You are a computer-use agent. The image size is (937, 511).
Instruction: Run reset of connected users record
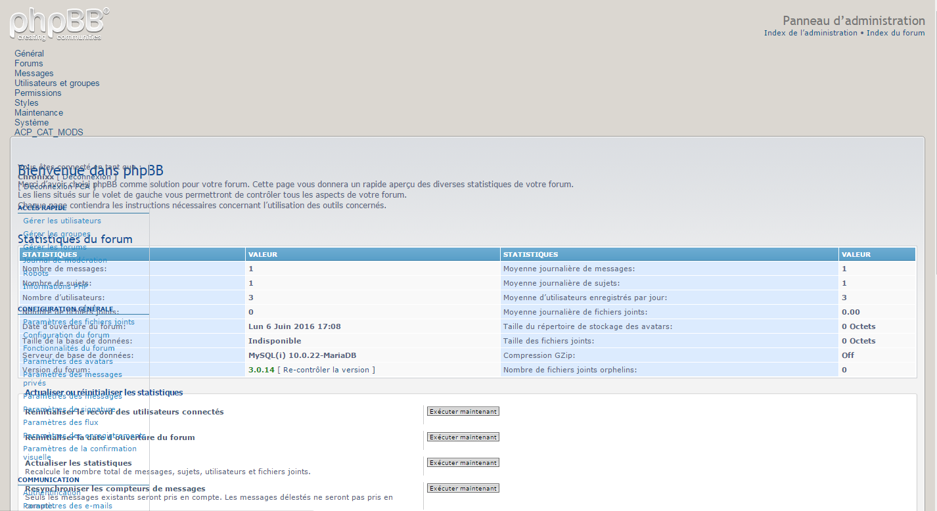[x=463, y=411]
